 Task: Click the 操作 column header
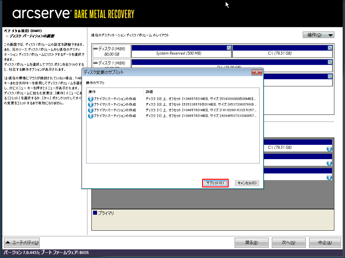click(115, 92)
